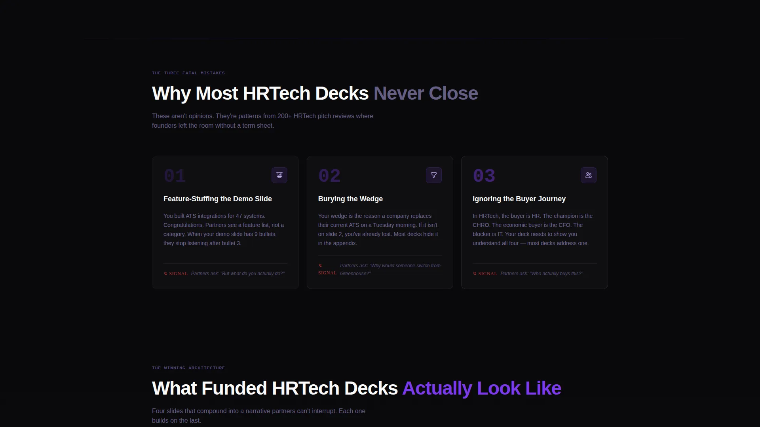Image resolution: width=760 pixels, height=427 pixels.
Task: Open the Feature-Stuffing the Demo Slide card title
Action: pos(218,199)
